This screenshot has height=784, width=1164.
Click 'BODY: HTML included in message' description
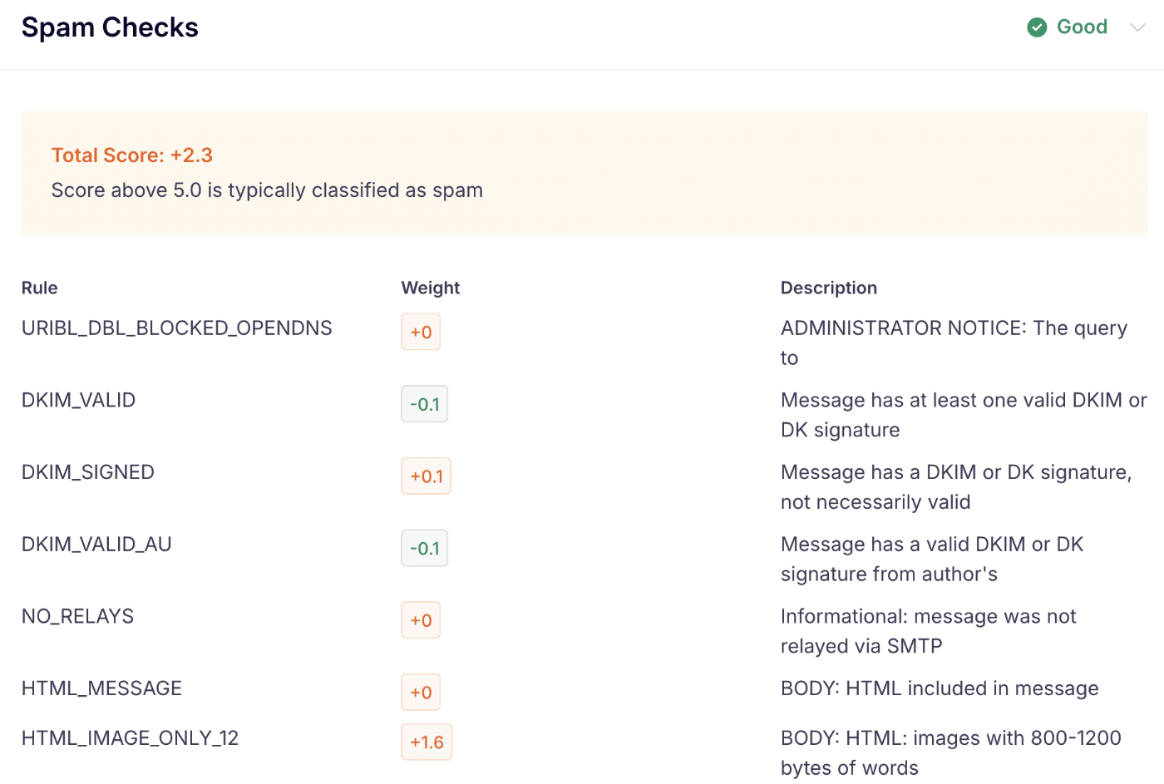pyautogui.click(x=940, y=688)
